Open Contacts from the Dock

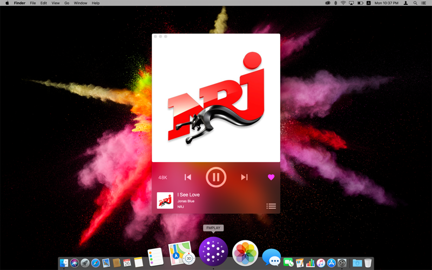click(x=117, y=263)
